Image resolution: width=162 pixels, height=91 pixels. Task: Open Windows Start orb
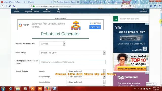(x=3, y=89)
